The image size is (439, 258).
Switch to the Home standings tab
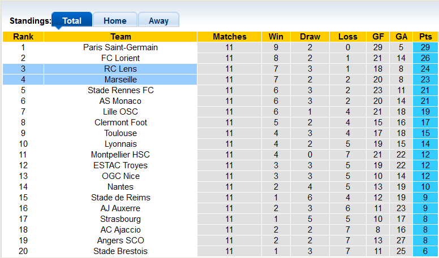(x=115, y=21)
